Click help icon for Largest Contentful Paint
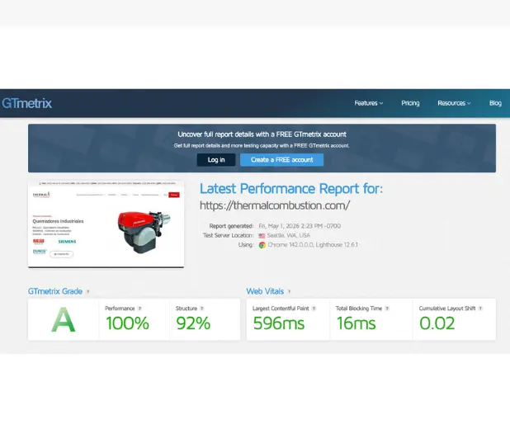 [x=314, y=309]
